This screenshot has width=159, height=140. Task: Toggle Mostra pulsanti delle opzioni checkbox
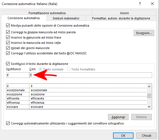tap(8, 26)
